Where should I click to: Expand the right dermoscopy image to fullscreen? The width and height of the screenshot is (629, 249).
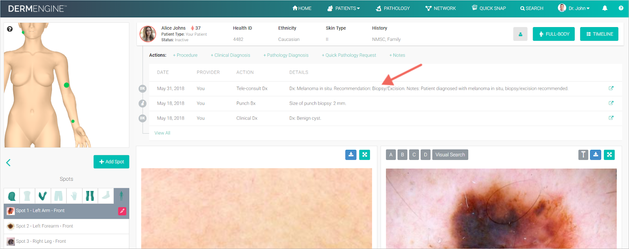tap(609, 154)
